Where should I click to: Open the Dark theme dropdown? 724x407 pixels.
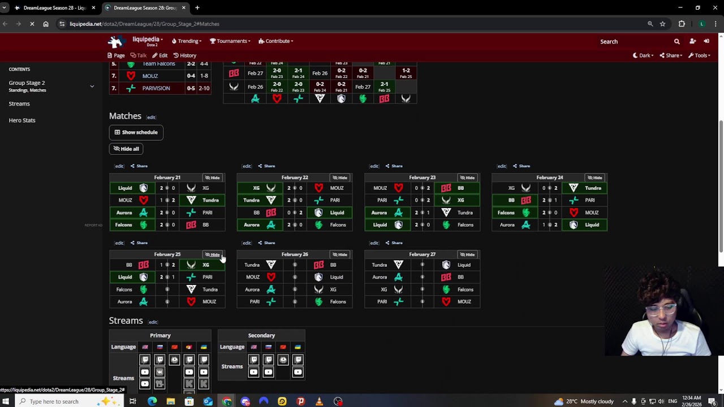point(643,55)
